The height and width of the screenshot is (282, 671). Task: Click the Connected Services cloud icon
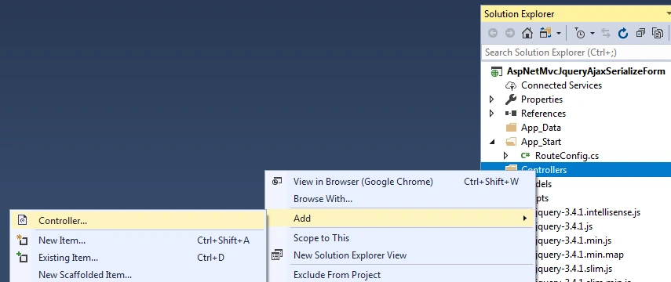click(x=511, y=85)
